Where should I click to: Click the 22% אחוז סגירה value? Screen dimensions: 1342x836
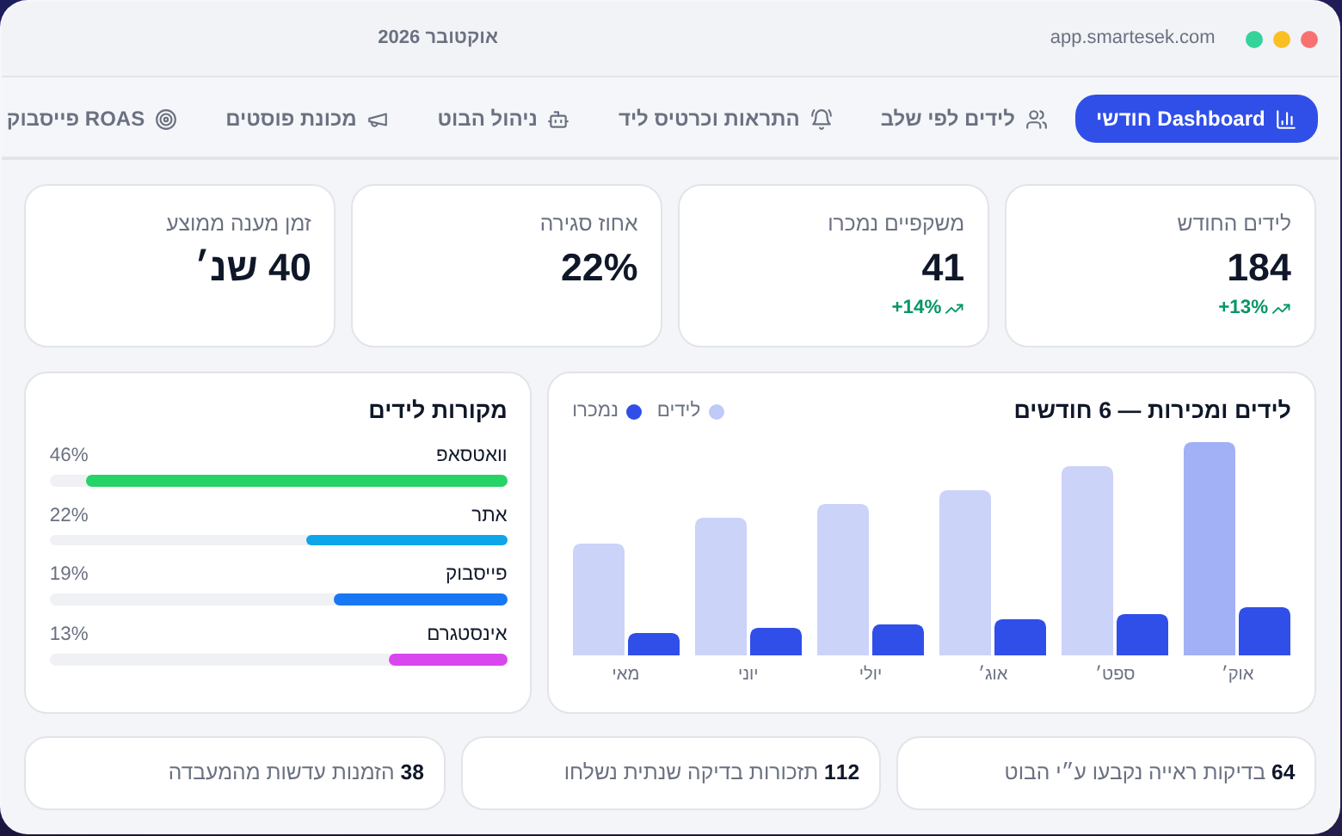[600, 267]
